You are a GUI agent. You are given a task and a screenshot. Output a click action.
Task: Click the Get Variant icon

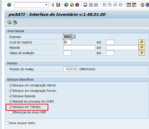click(x=15, y=22)
